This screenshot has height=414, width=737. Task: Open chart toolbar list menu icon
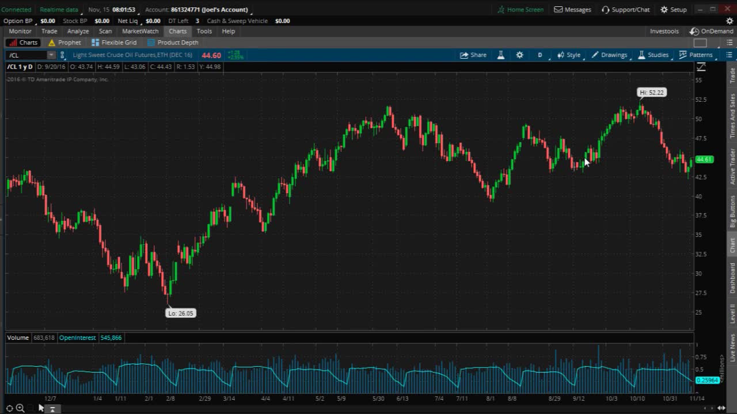[x=729, y=55]
